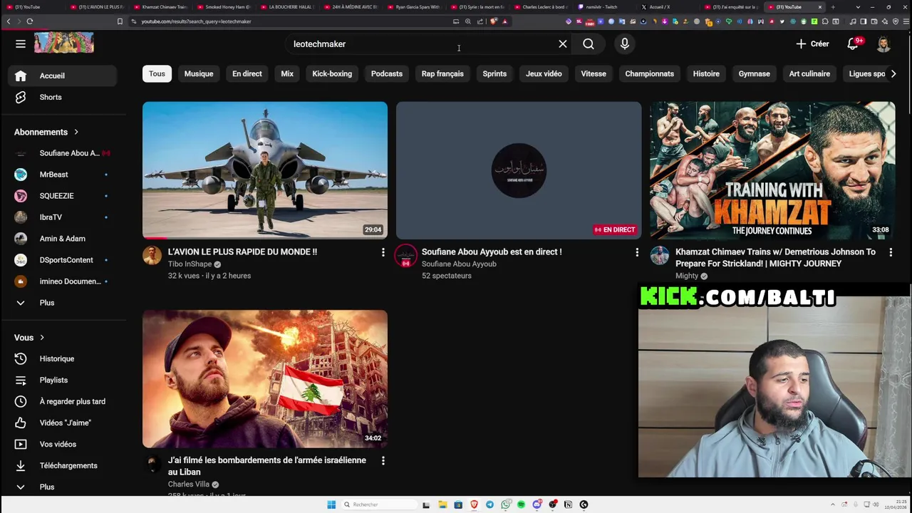Click the Tibo InShape channel avatar
This screenshot has height=513, width=912.
tap(152, 255)
